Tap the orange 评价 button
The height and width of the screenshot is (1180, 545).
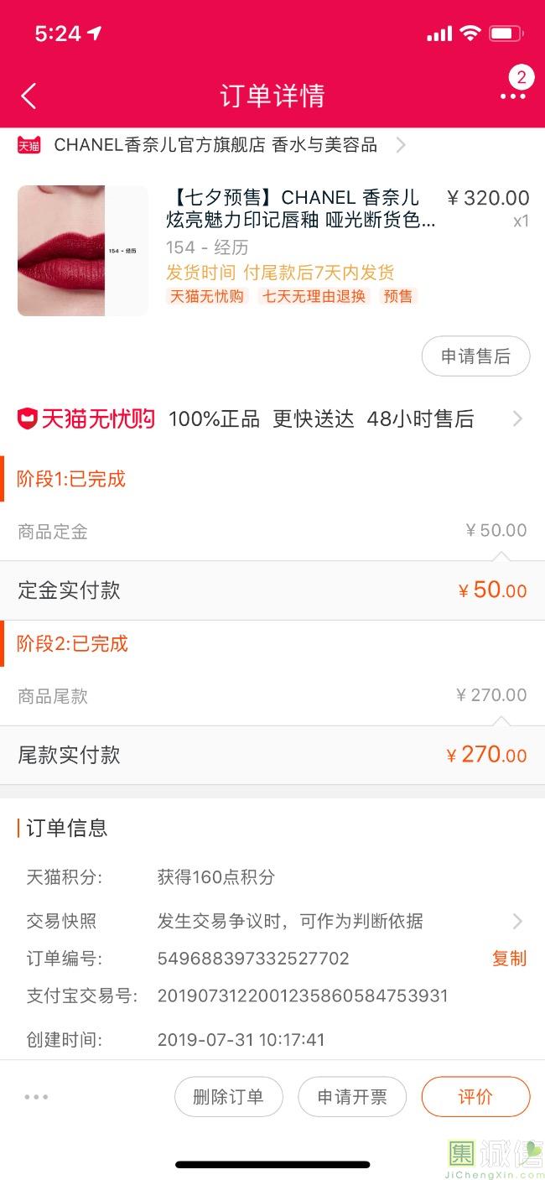point(475,1096)
